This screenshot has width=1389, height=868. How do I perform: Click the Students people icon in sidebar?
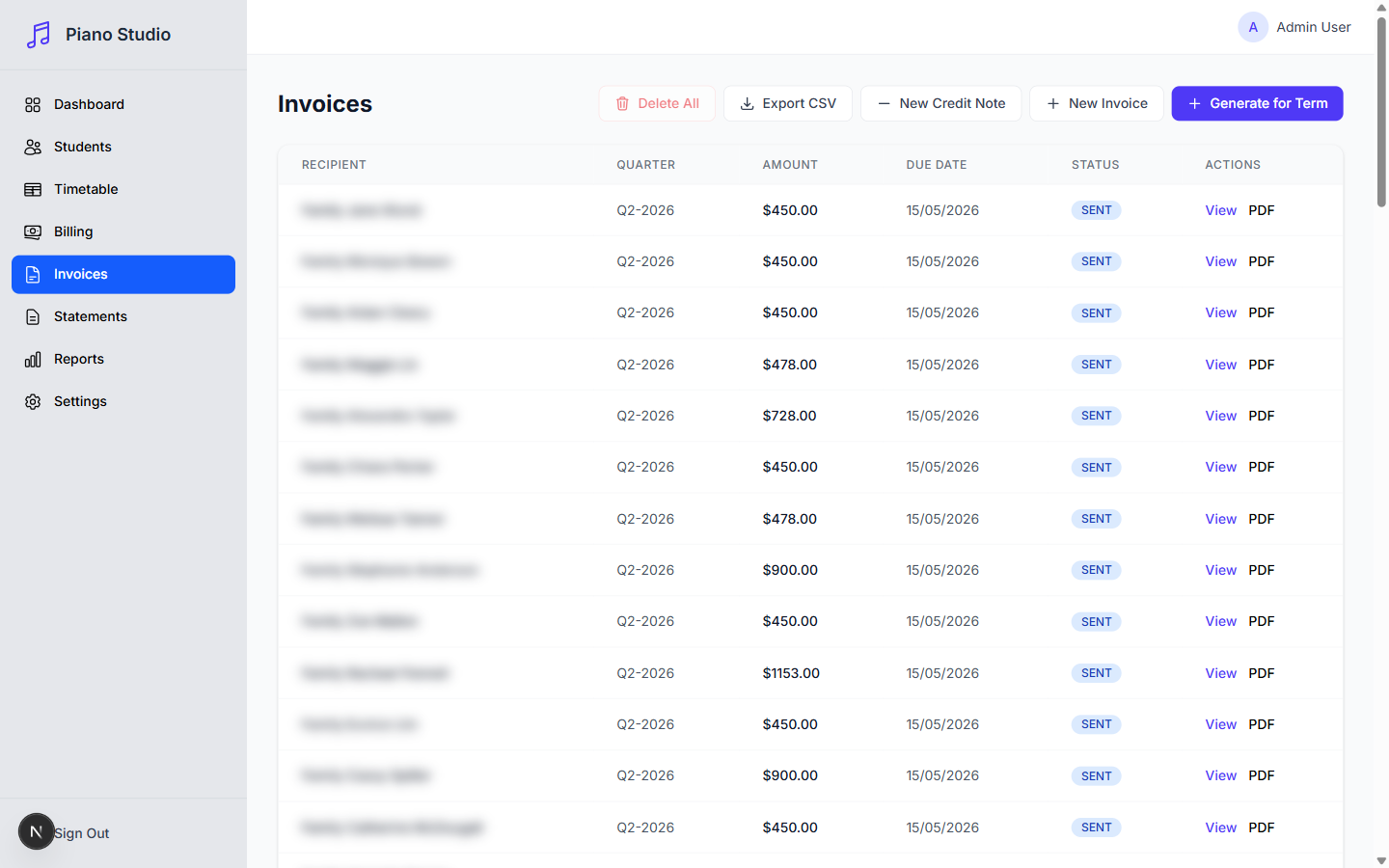(33, 147)
